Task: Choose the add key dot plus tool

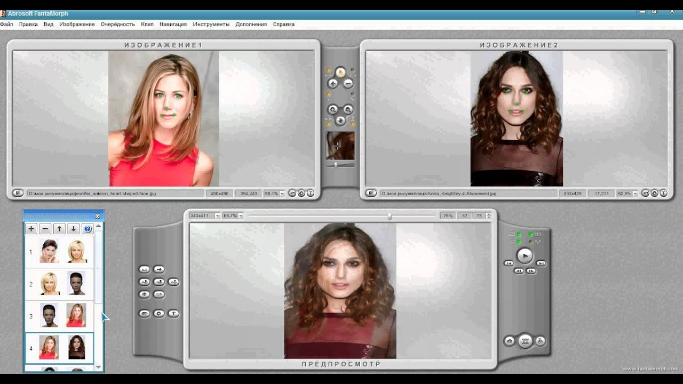Action: [333, 84]
